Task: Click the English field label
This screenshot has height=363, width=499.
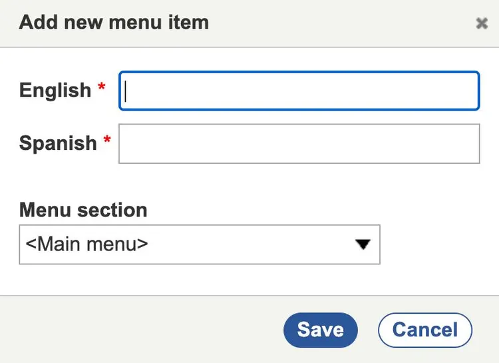Action: coord(55,90)
